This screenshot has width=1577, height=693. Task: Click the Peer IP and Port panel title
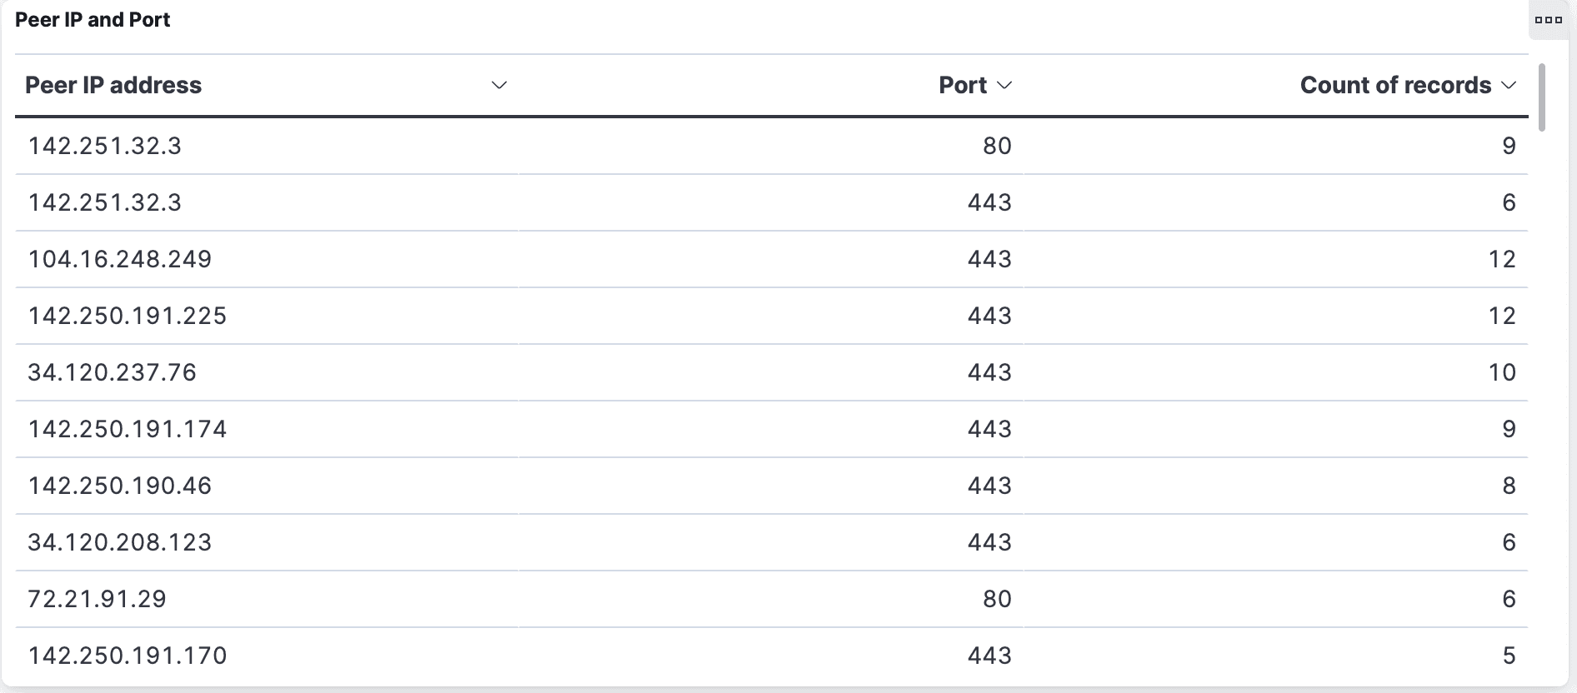coord(93,20)
